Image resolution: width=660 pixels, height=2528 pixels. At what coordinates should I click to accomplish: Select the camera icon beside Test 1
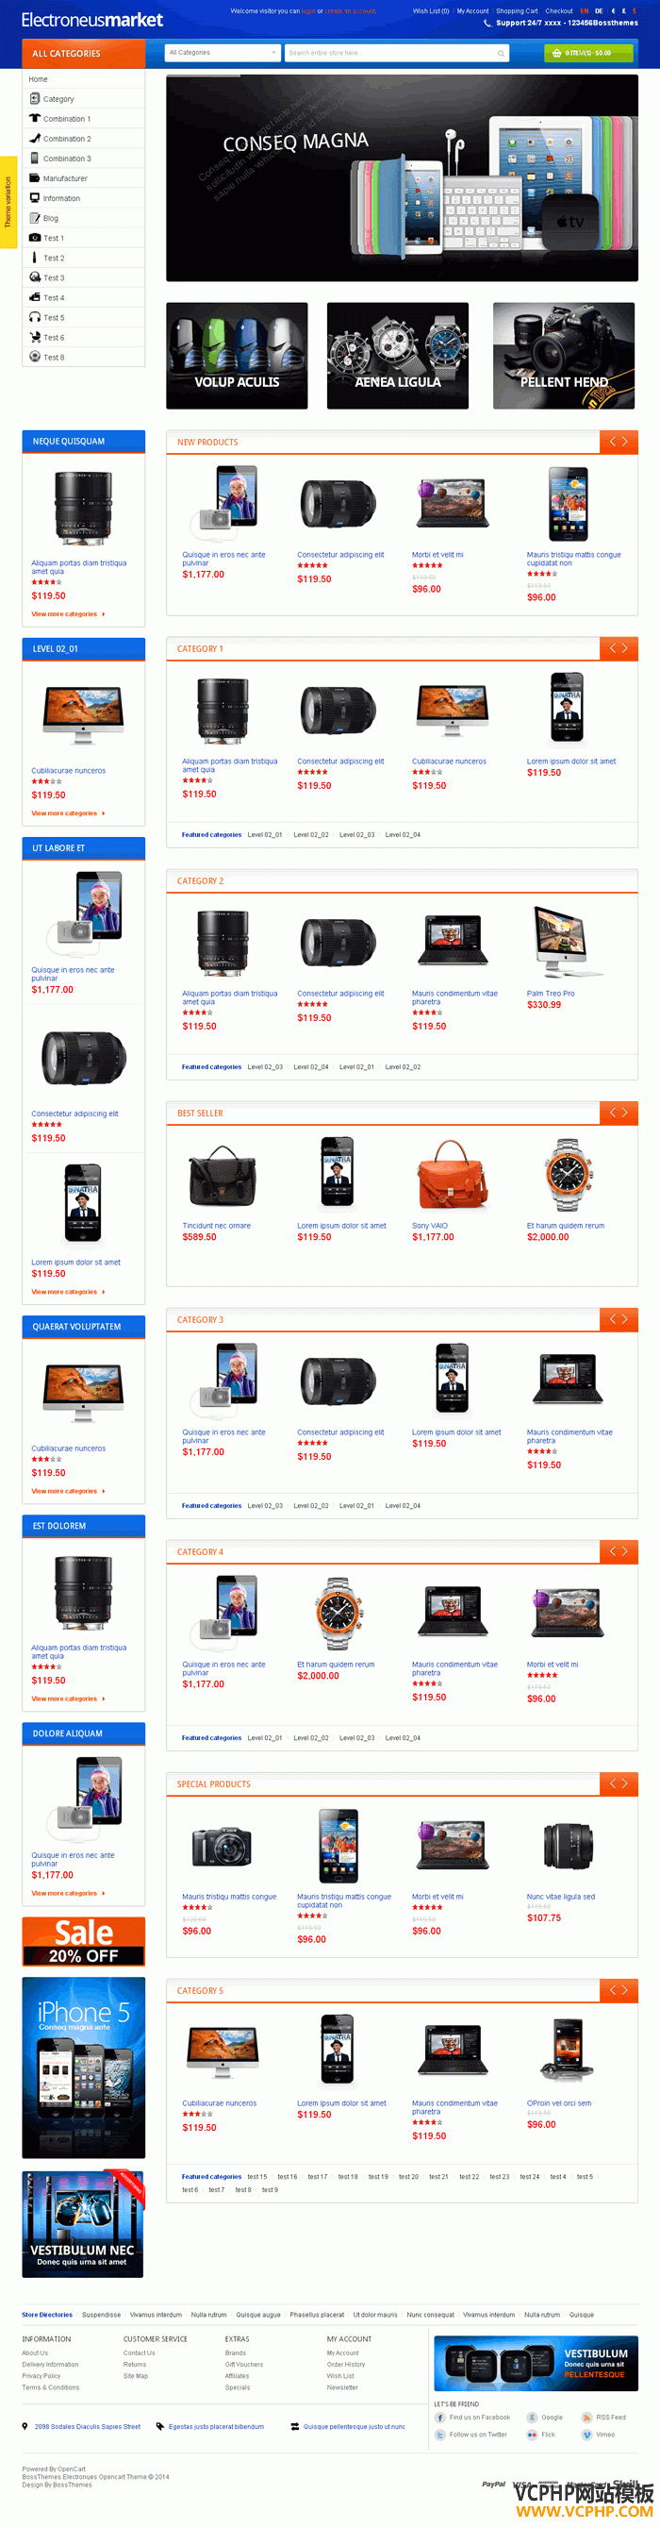(x=35, y=238)
